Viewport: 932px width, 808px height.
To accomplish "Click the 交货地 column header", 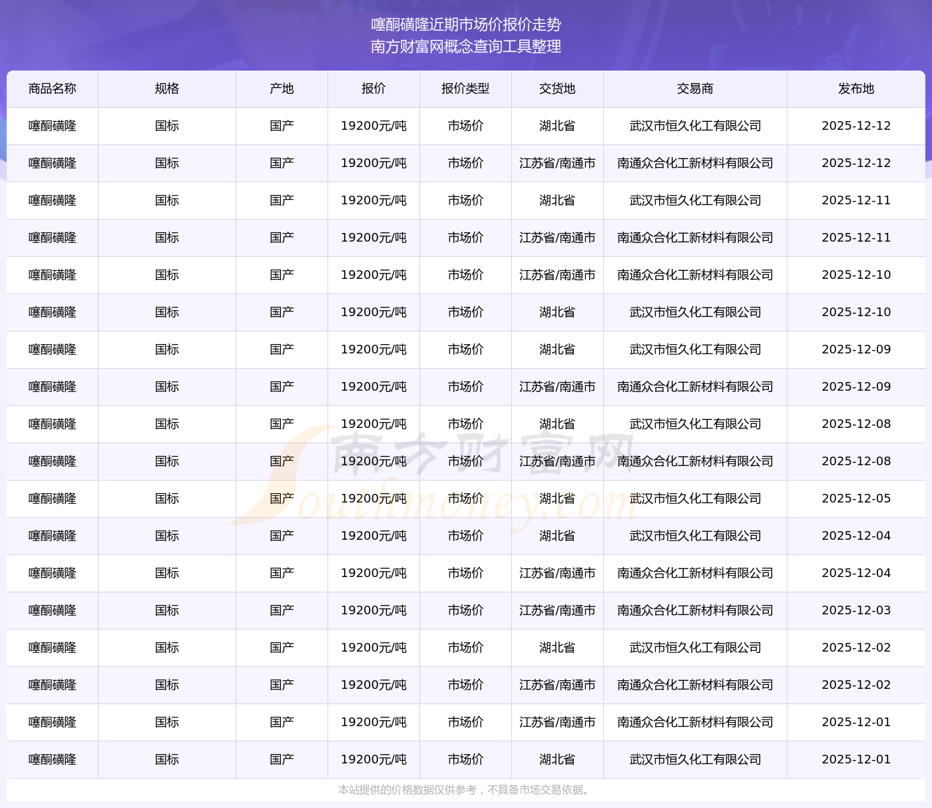I will click(x=557, y=89).
